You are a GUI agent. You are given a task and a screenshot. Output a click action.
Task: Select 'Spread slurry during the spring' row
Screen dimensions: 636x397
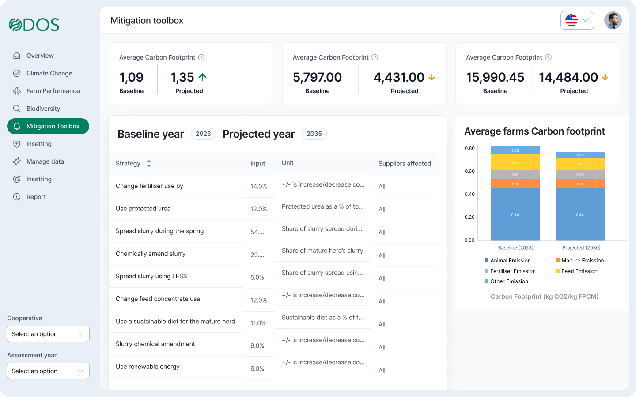tap(176, 231)
